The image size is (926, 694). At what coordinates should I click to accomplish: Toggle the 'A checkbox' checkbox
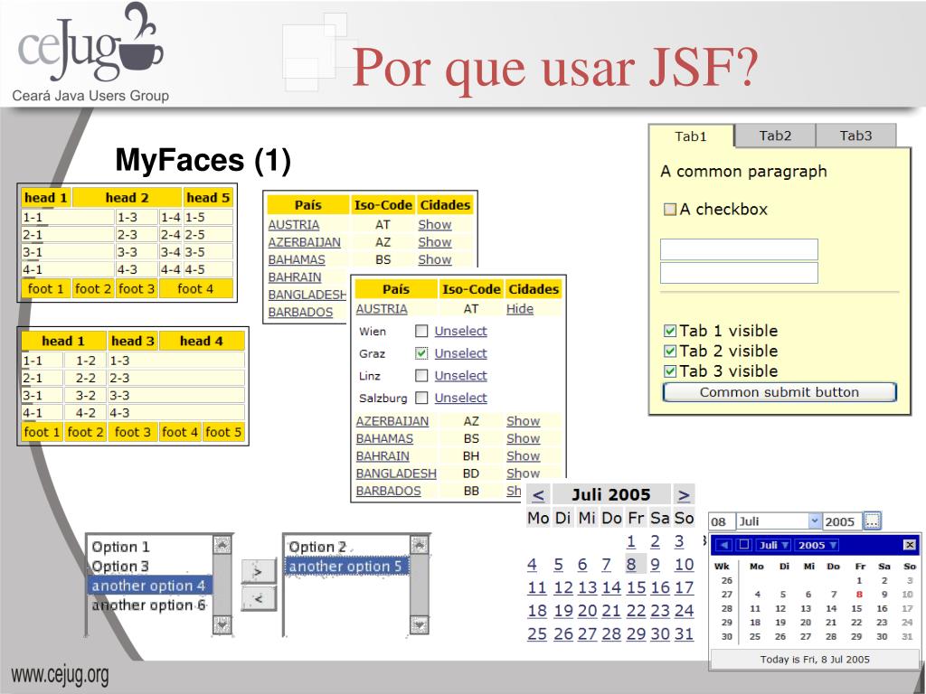coord(670,209)
